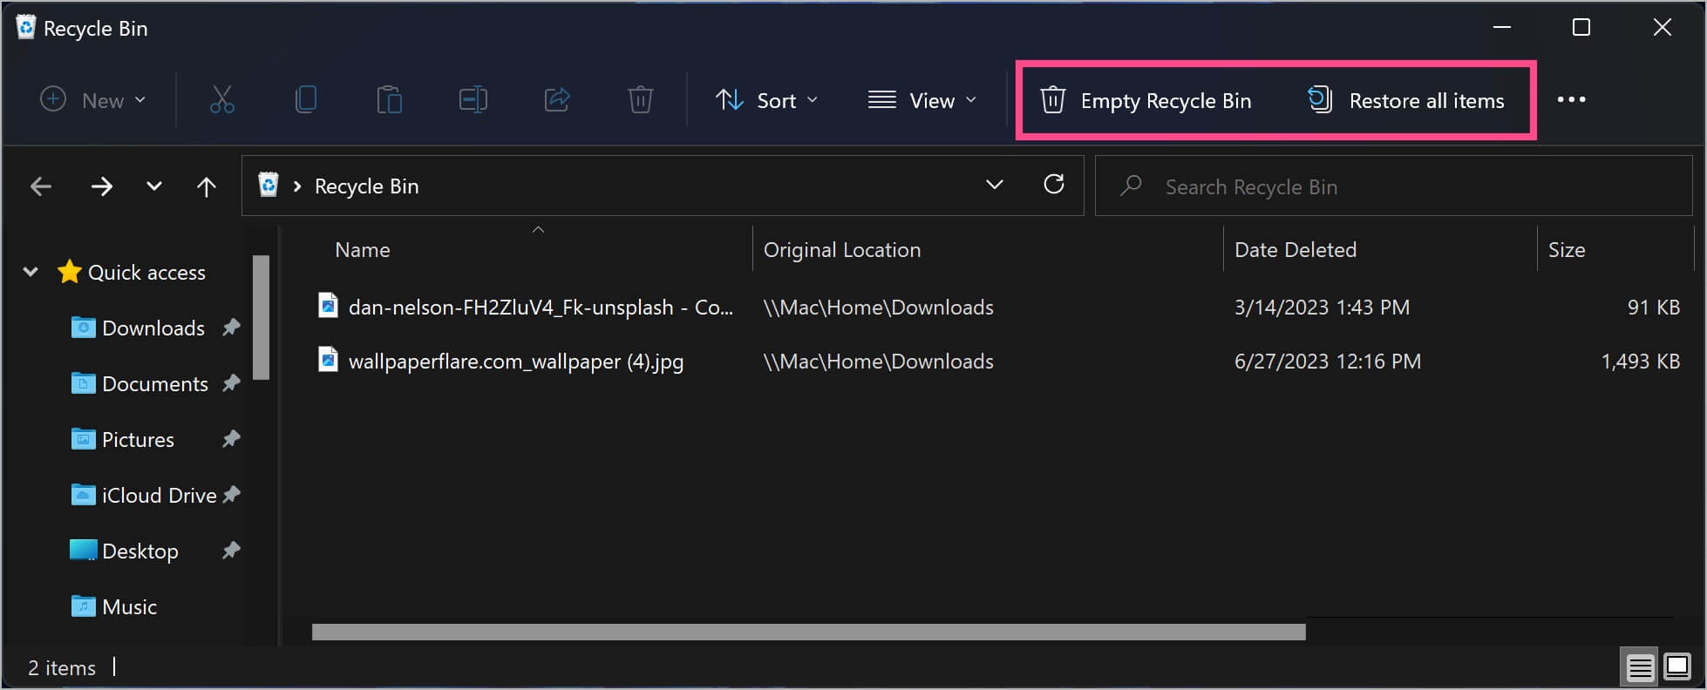Click the horizontal scrollbar in file list
The height and width of the screenshot is (690, 1707).
808,632
